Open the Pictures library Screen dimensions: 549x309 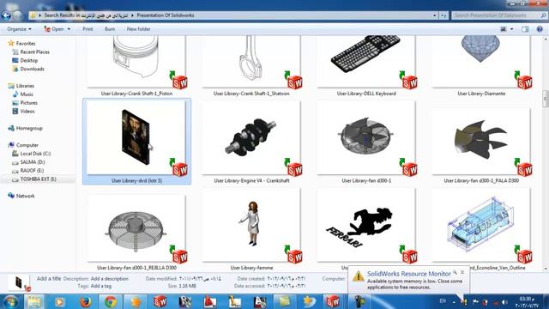[x=28, y=103]
